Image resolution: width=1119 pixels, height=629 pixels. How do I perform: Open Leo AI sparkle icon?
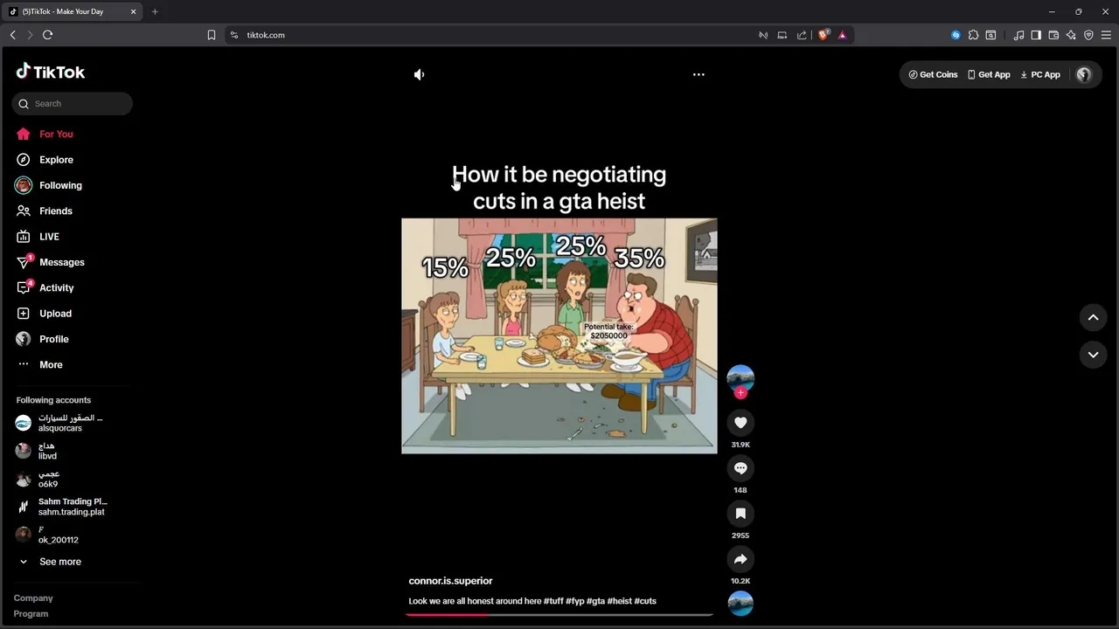[1071, 35]
